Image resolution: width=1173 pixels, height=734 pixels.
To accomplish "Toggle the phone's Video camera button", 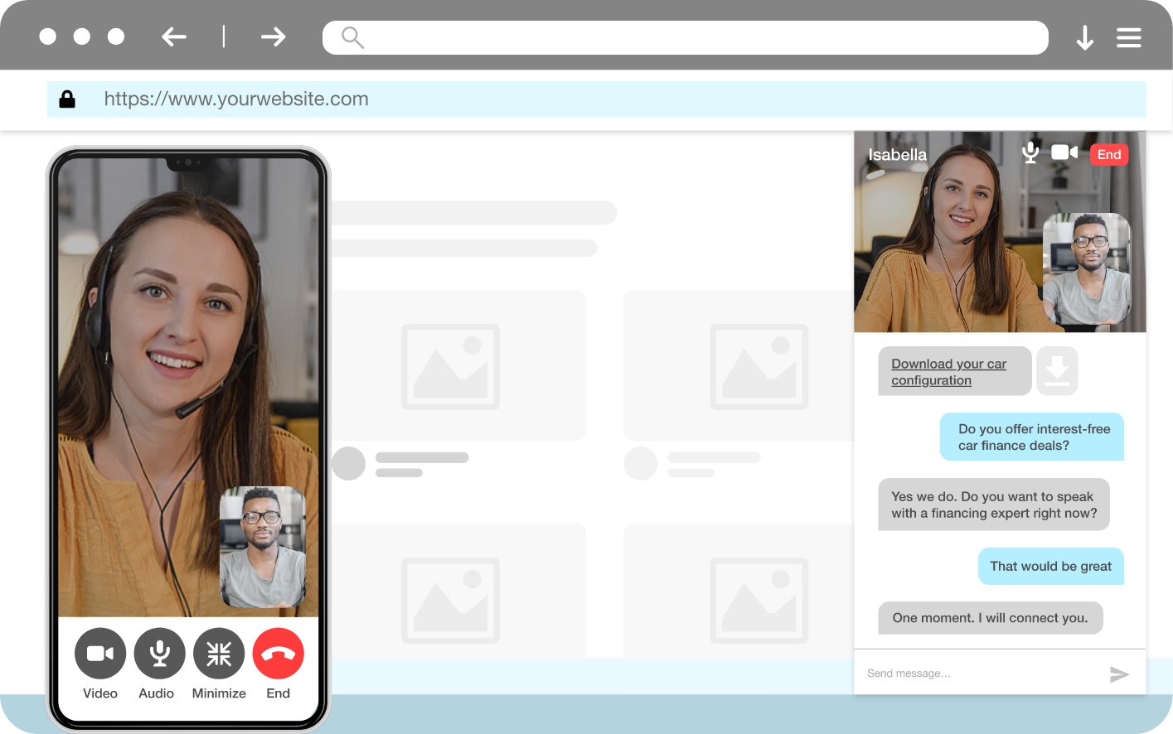I will [x=100, y=654].
